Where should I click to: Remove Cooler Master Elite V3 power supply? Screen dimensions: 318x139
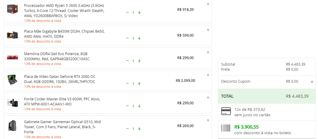pyautogui.click(x=208, y=98)
